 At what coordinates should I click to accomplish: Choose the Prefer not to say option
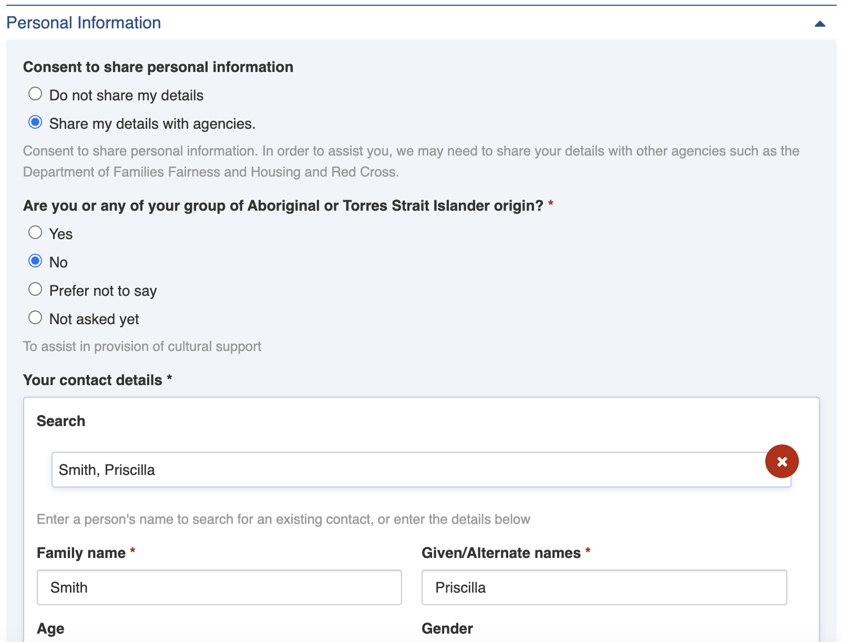35,289
